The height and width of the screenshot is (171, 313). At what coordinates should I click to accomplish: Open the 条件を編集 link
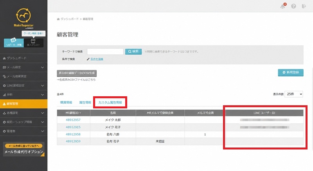click(97, 59)
